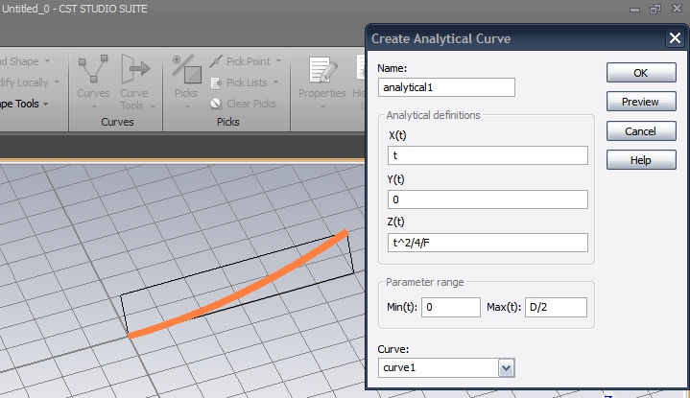Open the Properties icon in ribbon
Screen dimensions: 690x398
pyautogui.click(x=322, y=69)
